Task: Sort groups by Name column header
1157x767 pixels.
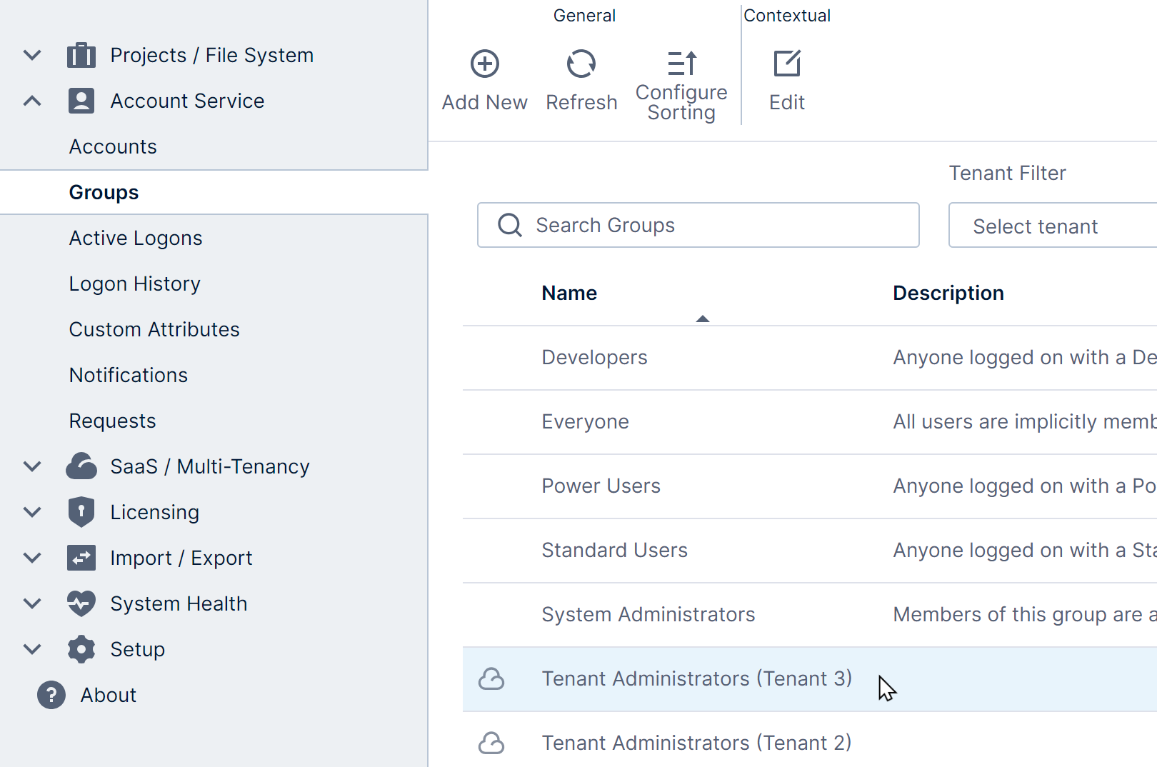Action: tap(569, 293)
